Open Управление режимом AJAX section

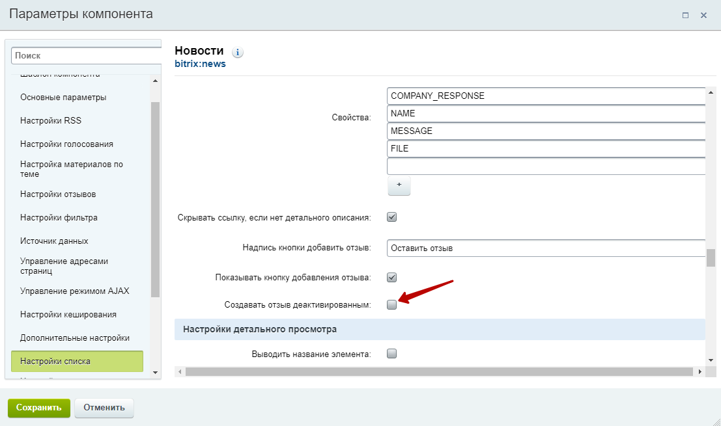point(75,291)
